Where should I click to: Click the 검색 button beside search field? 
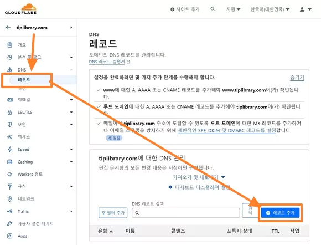pos(250,210)
